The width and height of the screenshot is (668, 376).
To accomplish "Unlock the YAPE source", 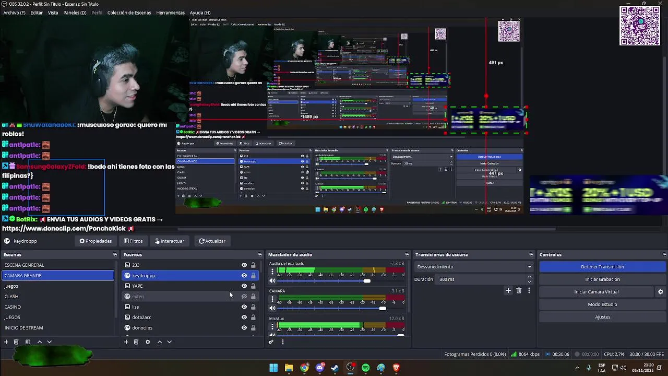I will point(253,286).
